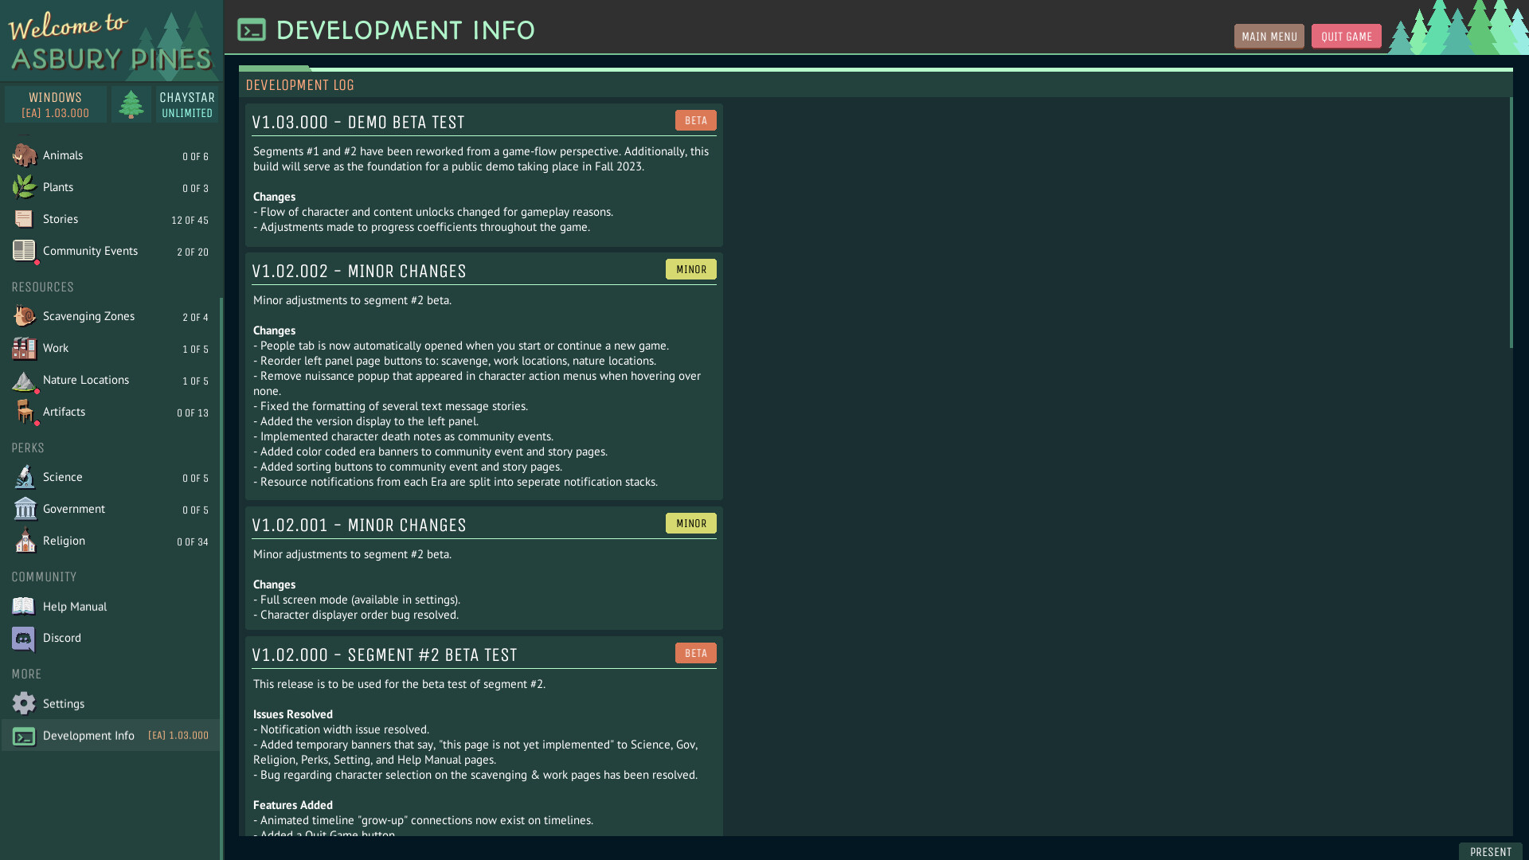Viewport: 1529px width, 860px height.
Task: Click the Religion church icon
Action: coord(24,541)
